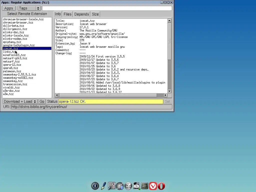Switch to the Depends tab
This screenshot has width=256, height=192.
tap(82, 14)
